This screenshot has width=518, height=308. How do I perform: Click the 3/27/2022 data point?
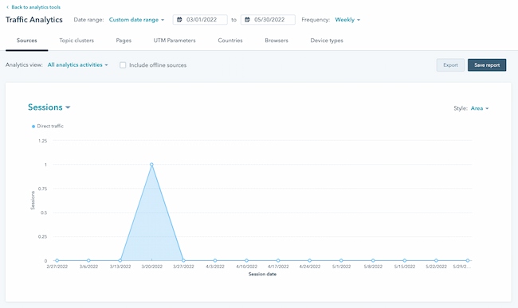pos(183,260)
